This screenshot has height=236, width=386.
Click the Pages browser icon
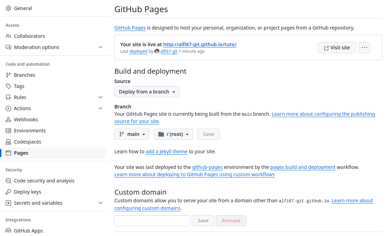(x=8, y=153)
